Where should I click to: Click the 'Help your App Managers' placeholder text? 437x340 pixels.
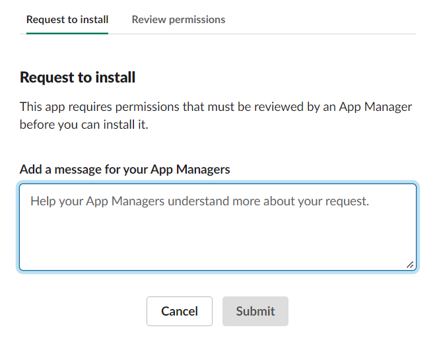(199, 201)
